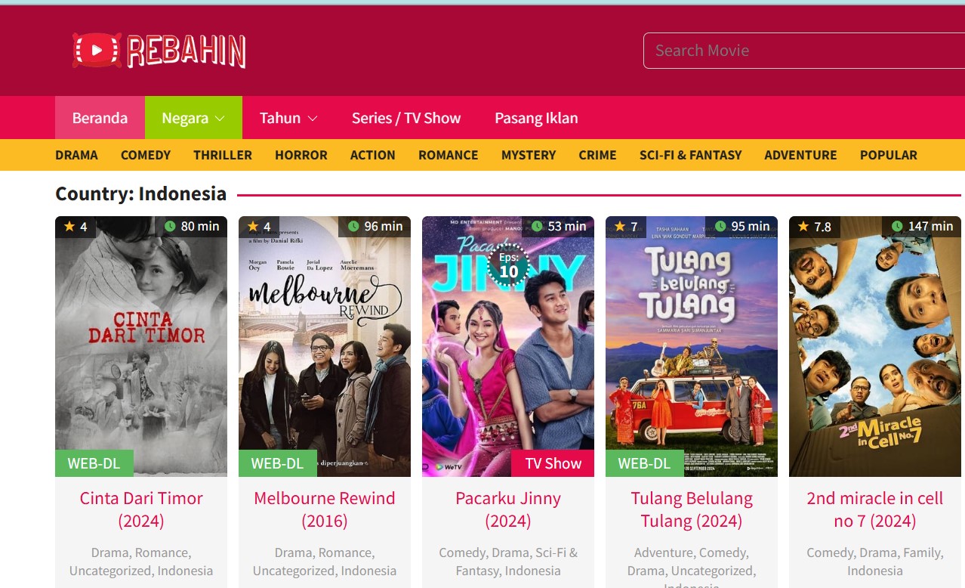Open the Tahun dropdown menu
The width and height of the screenshot is (965, 588).
288,118
